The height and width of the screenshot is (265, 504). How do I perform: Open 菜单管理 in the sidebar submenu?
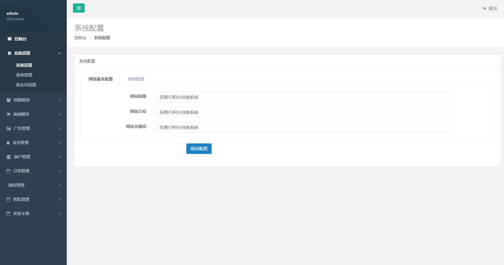[24, 75]
